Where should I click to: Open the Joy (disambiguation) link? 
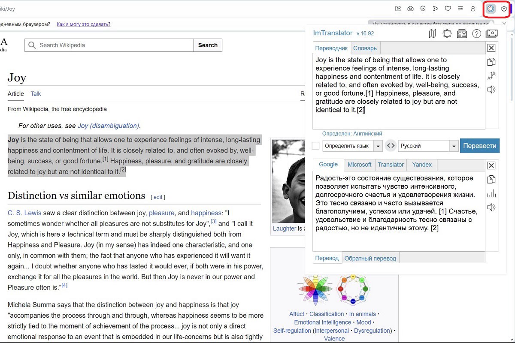108,126
